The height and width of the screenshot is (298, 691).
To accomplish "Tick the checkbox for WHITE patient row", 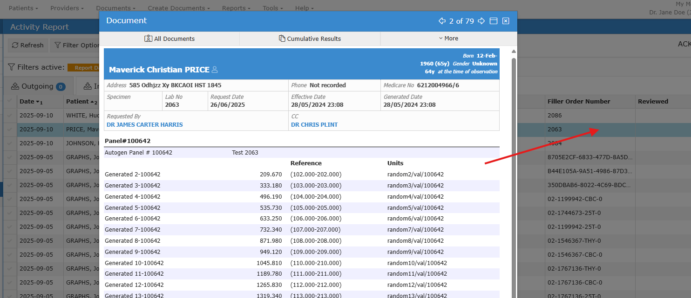I will point(10,115).
